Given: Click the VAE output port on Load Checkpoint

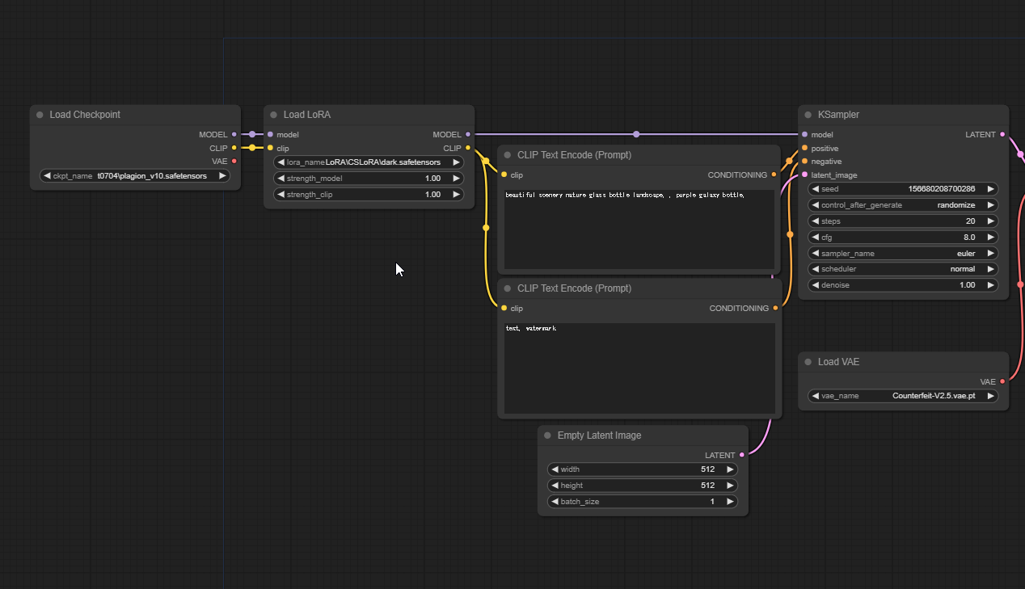Looking at the screenshot, I should point(234,161).
